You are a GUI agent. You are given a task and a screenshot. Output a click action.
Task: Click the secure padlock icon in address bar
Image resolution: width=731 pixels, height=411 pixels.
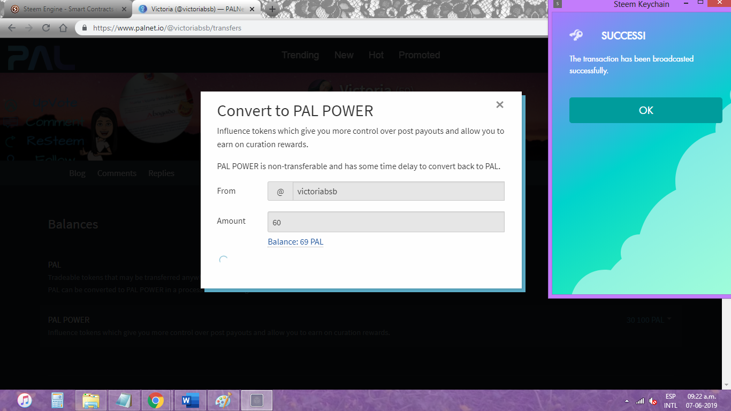coord(85,28)
